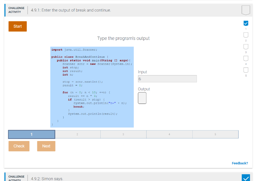The width and height of the screenshot is (267, 181).
Task: Select level 2 in the progress bar
Action: point(77,134)
